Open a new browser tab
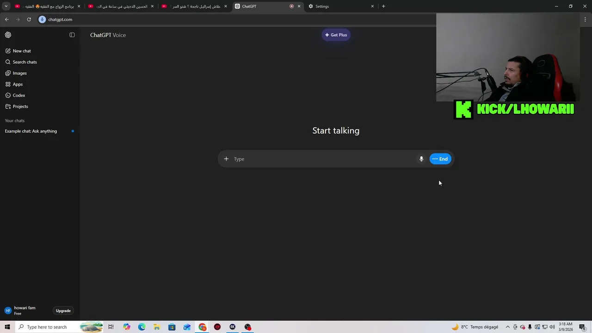 (383, 6)
